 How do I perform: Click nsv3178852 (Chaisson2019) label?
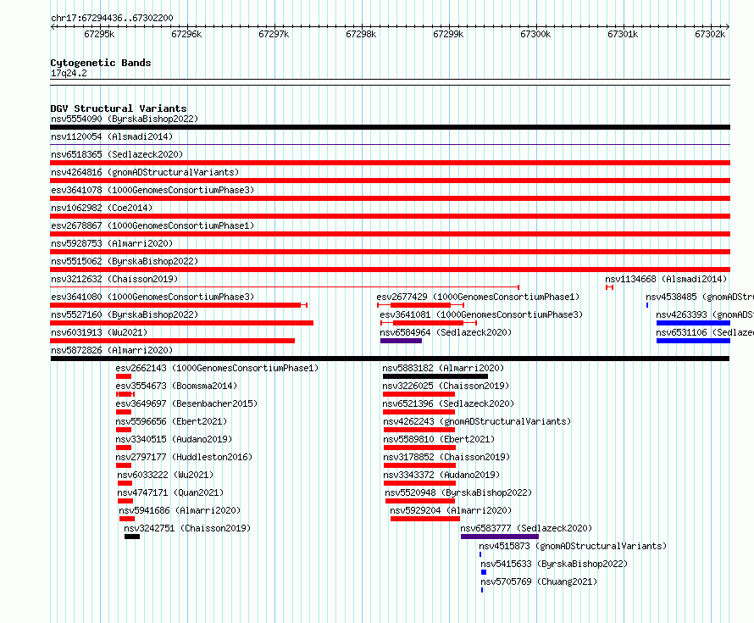tap(446, 457)
